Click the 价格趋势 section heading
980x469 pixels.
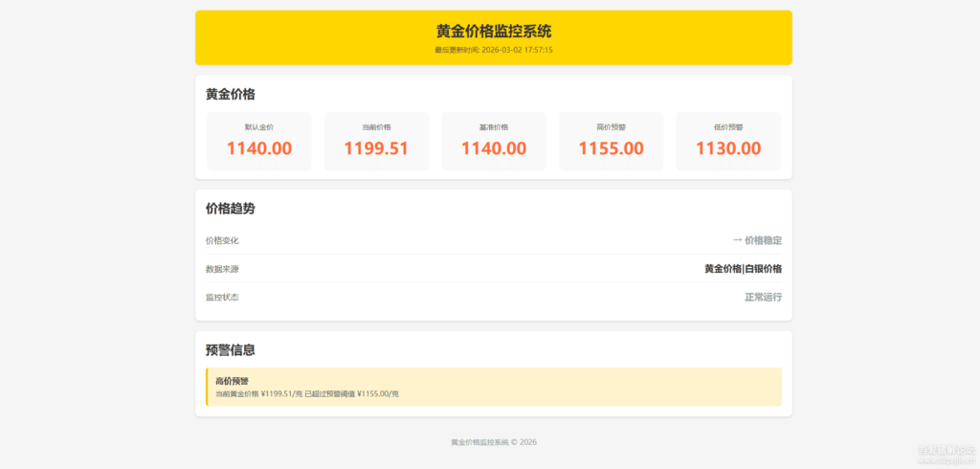click(230, 208)
